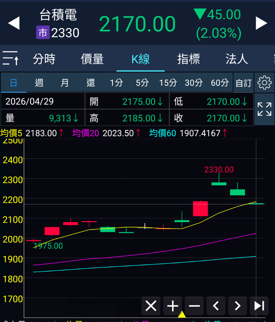The height and width of the screenshot is (322, 275).
Task: Switch to 價量 tab
Action: [x=92, y=59]
